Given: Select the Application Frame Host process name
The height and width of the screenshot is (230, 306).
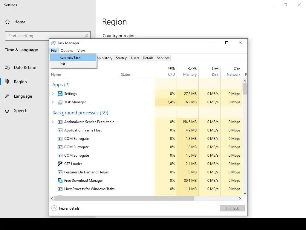Looking at the screenshot, I should (83, 130).
